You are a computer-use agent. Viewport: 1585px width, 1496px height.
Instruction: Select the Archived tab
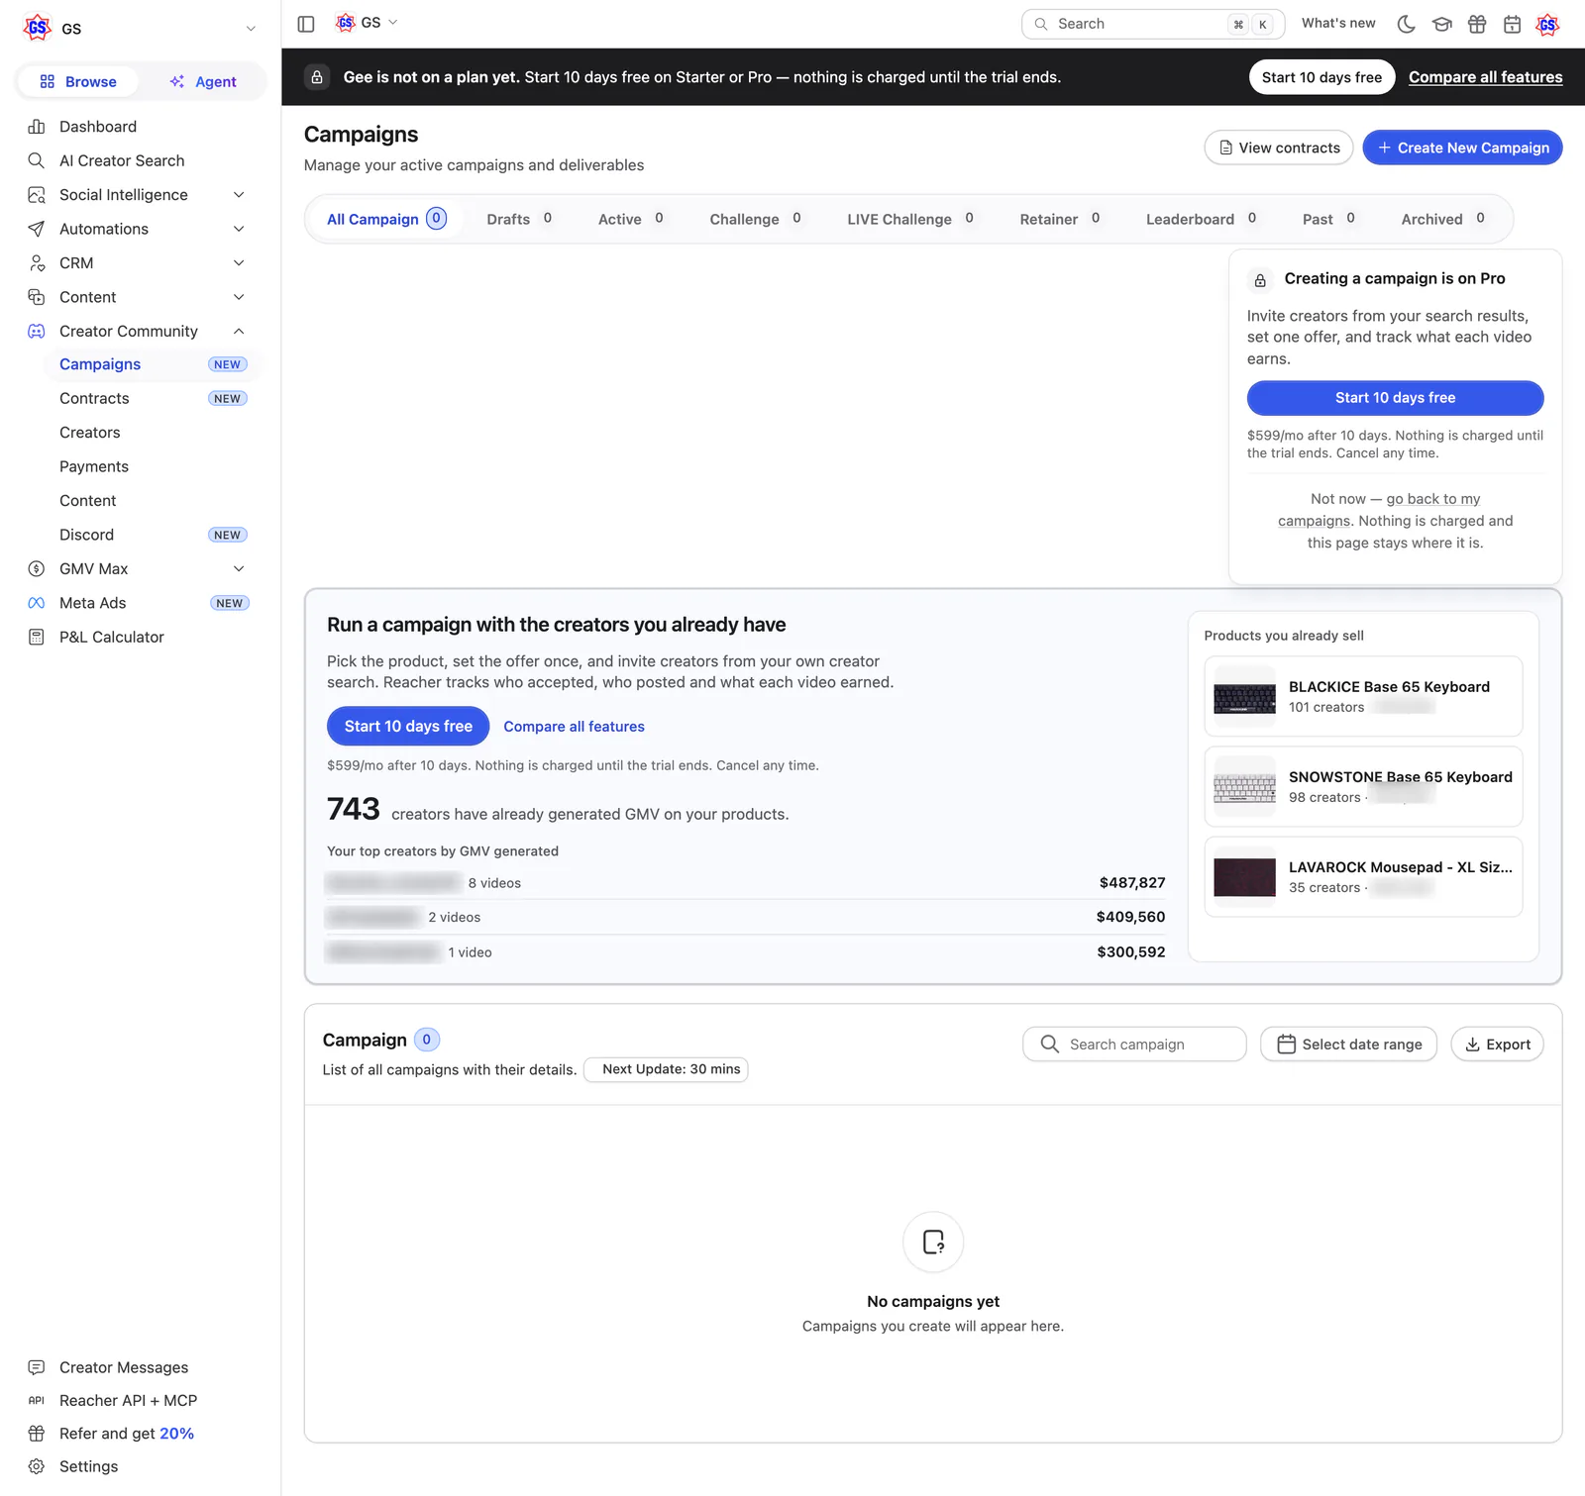[1442, 219]
